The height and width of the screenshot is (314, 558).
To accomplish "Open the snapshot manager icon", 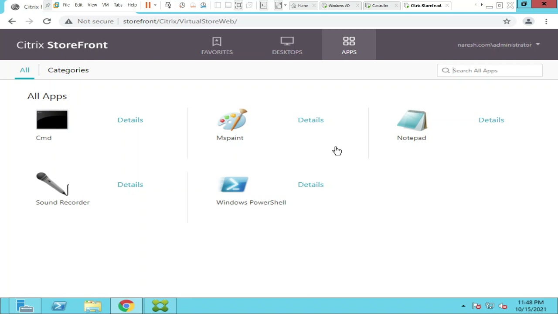I will (x=203, y=5).
